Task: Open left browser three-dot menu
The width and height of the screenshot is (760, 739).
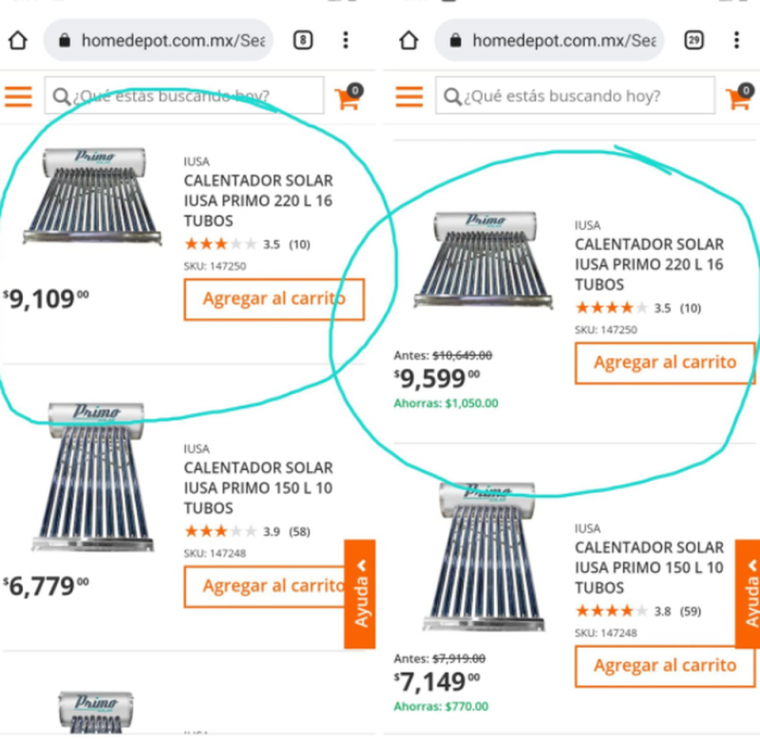Action: tap(346, 41)
